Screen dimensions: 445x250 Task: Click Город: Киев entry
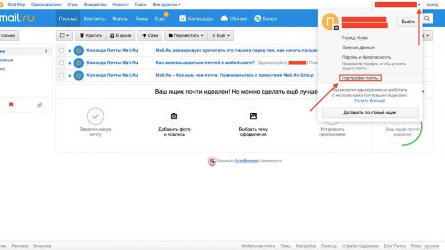click(x=354, y=38)
